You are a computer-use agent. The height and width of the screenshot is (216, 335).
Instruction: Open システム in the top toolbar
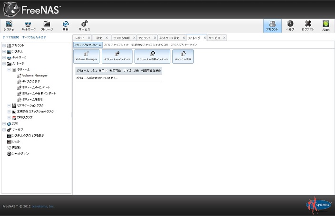9,26
